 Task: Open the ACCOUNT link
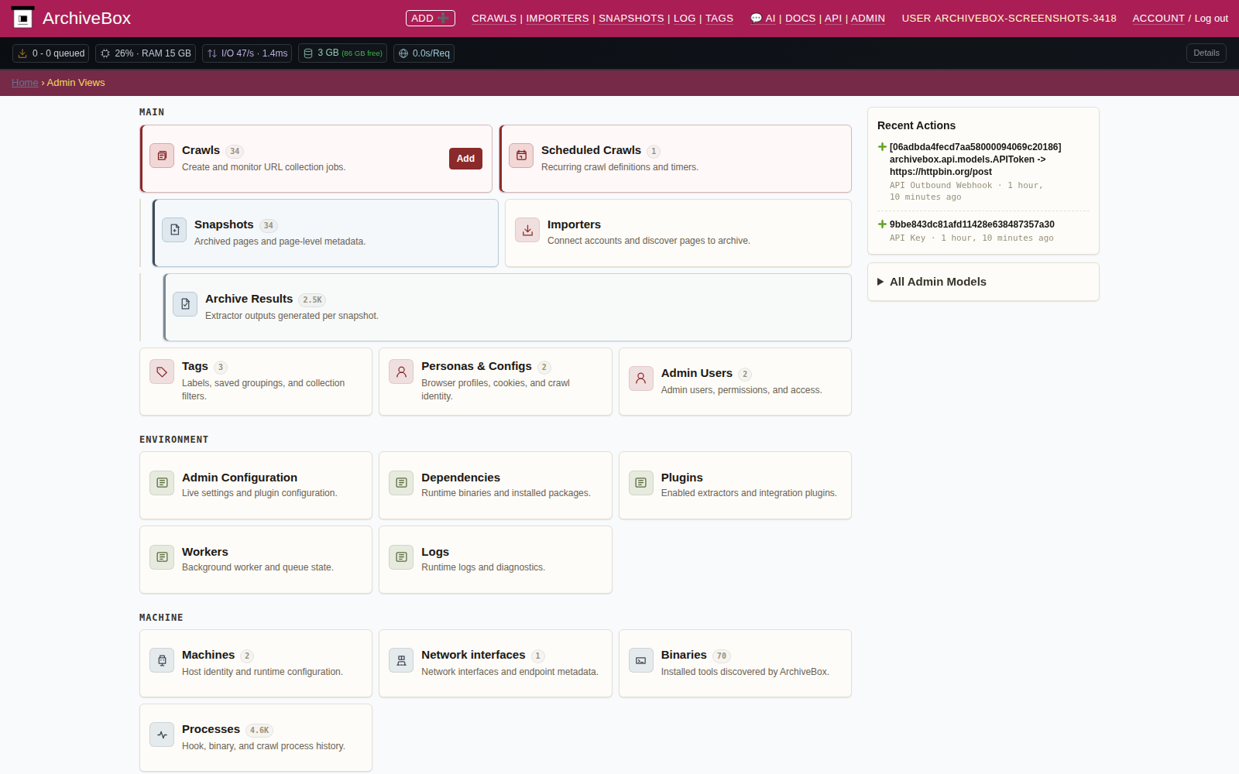click(x=1158, y=18)
